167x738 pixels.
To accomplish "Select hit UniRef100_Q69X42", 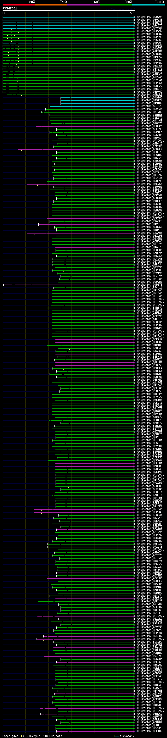I will [x=150, y=92].
